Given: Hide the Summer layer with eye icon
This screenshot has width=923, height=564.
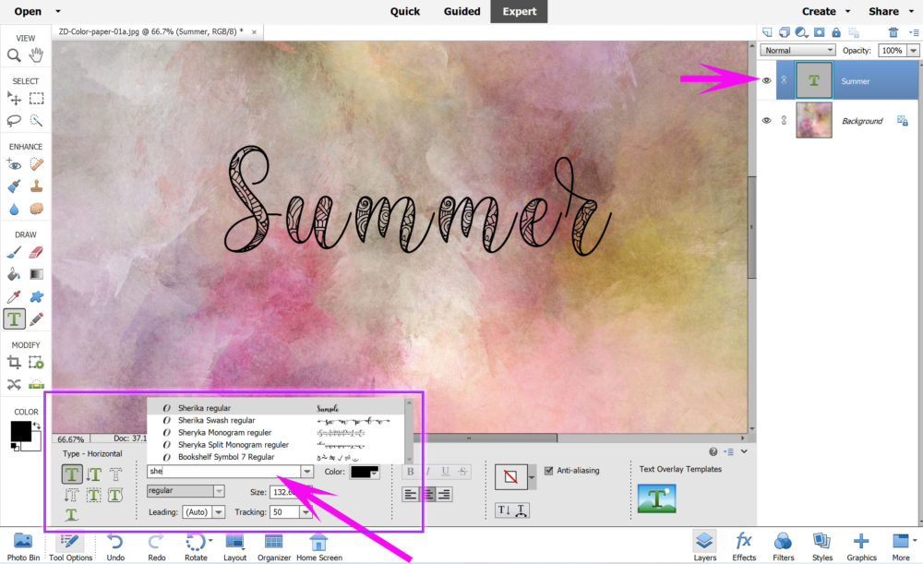Looking at the screenshot, I should point(766,80).
